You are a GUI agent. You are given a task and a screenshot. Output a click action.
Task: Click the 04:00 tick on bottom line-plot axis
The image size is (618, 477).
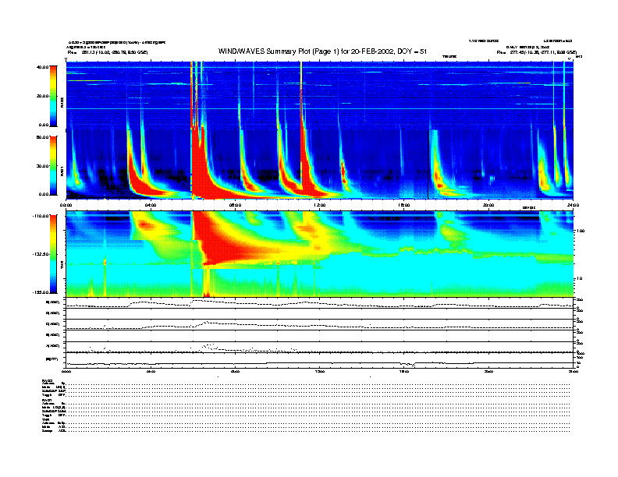click(151, 371)
